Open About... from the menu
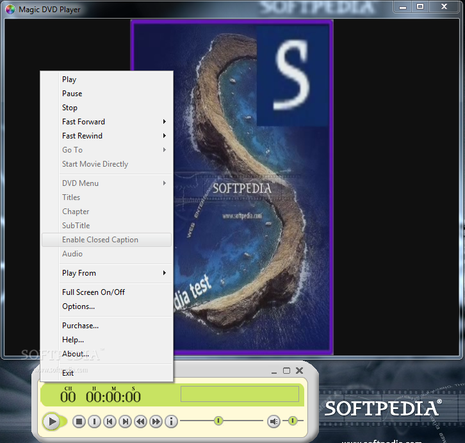 107,354
